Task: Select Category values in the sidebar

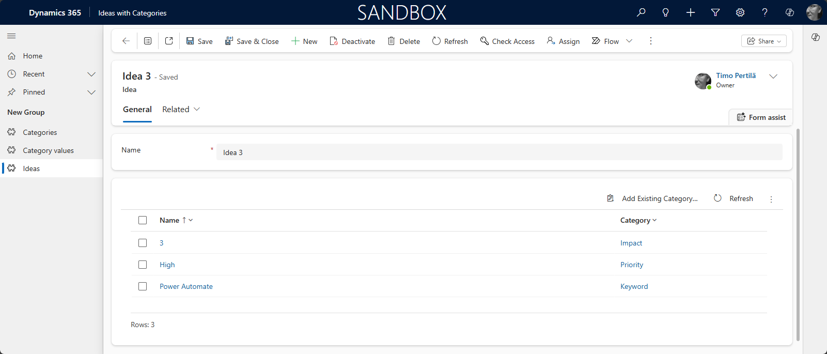Action: 48,150
